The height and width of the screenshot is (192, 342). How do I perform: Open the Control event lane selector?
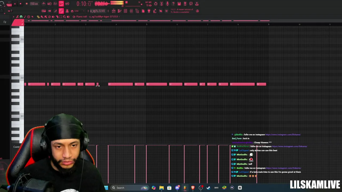pos(17,147)
